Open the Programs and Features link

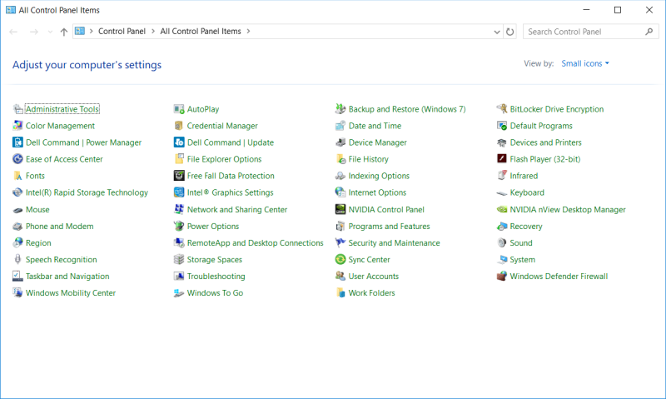(x=389, y=226)
